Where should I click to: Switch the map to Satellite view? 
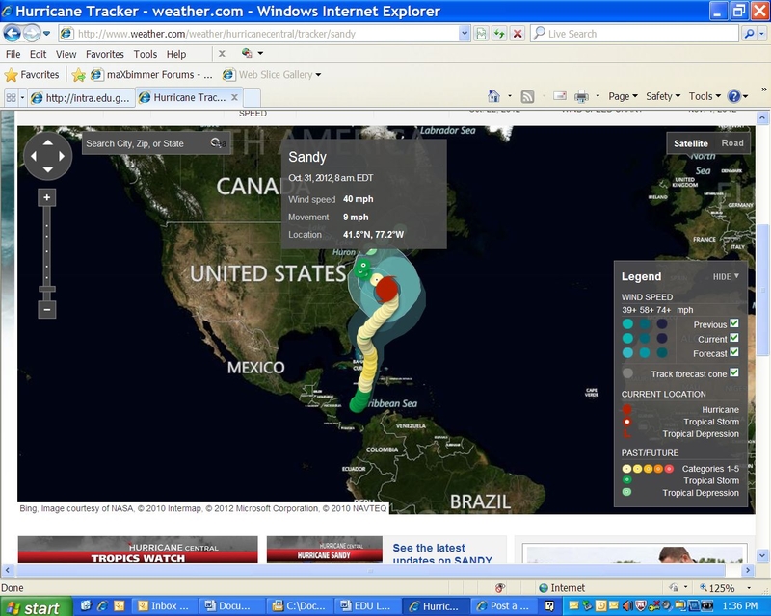pyautogui.click(x=690, y=143)
